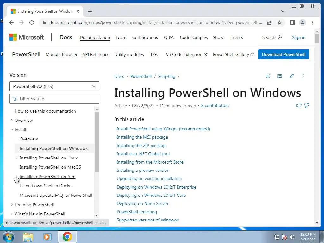Bookmark this page with star icon

point(280,22)
